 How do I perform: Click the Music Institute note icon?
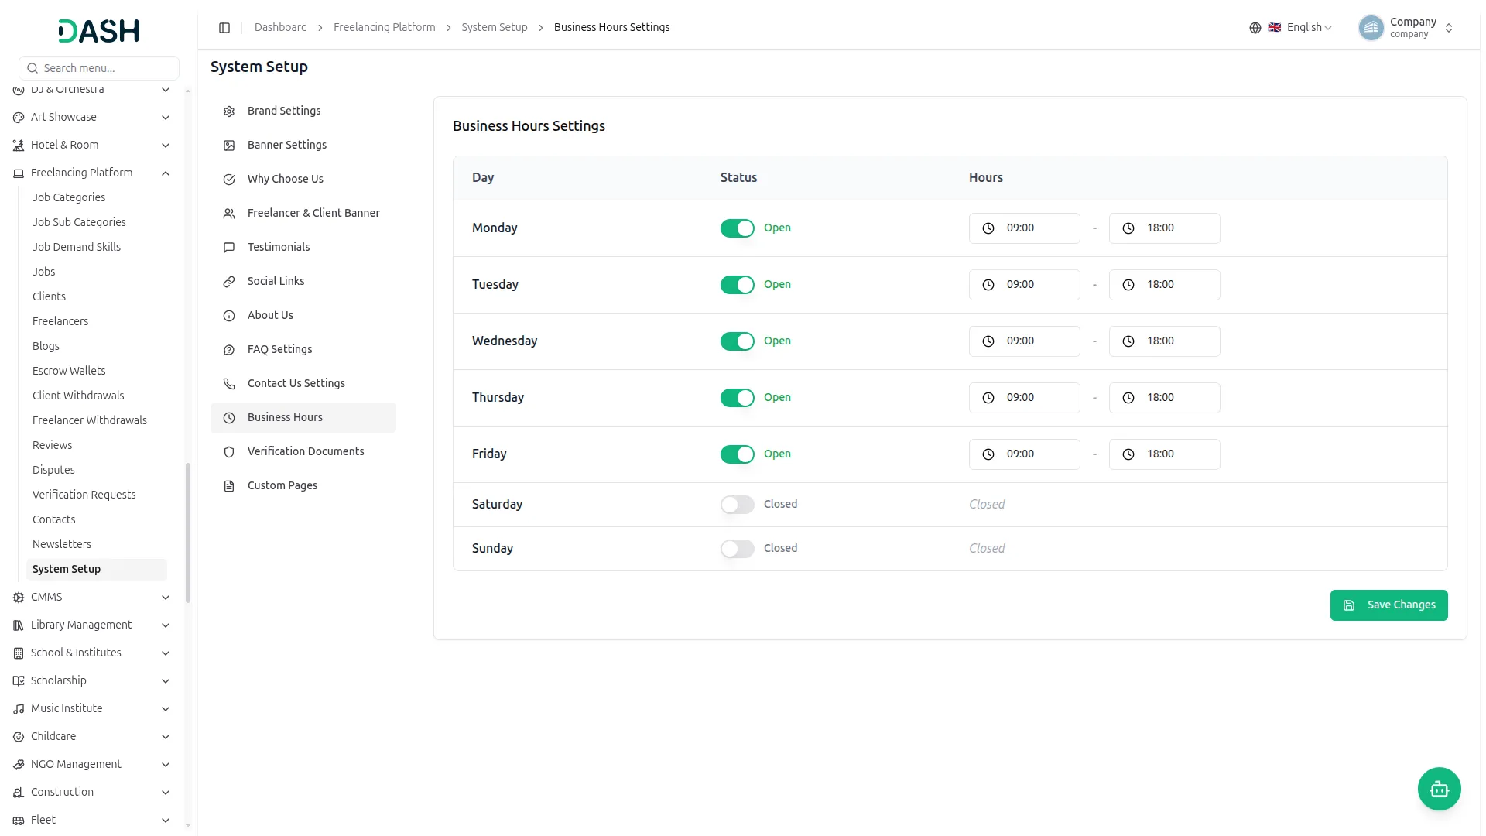point(19,709)
